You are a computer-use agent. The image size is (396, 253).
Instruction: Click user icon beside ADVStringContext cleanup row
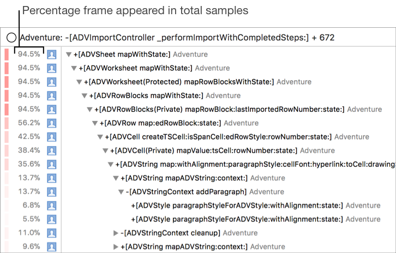pyautogui.click(x=52, y=233)
